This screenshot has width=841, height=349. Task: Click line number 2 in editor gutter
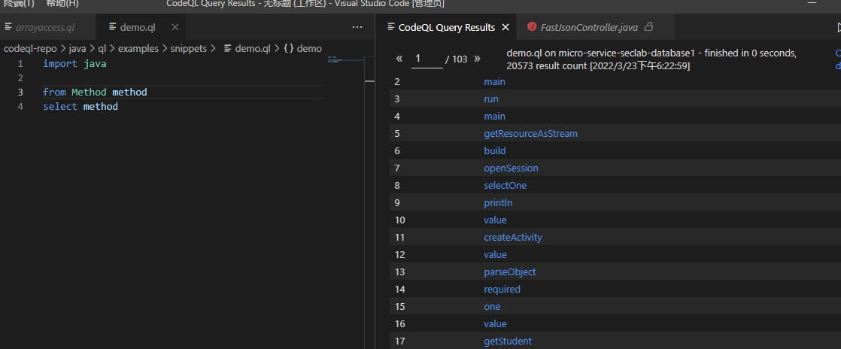(20, 78)
